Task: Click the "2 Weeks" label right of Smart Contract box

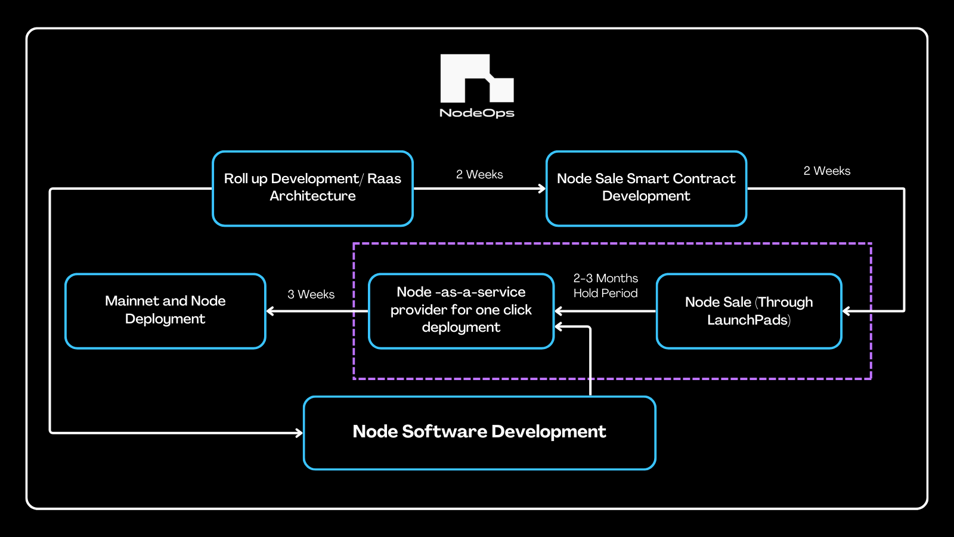Action: (827, 171)
